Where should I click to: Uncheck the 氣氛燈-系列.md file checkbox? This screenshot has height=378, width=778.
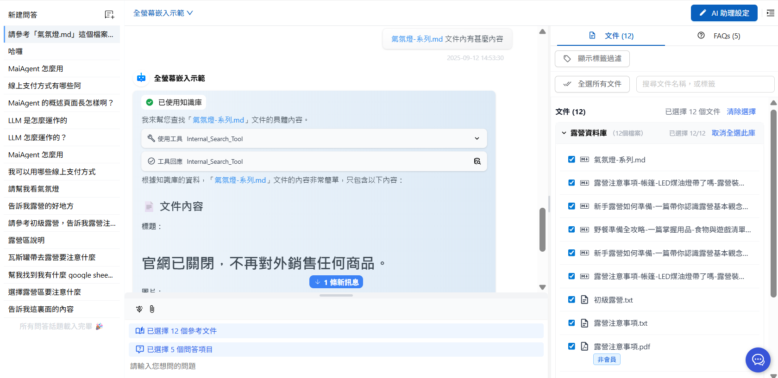coord(571,160)
